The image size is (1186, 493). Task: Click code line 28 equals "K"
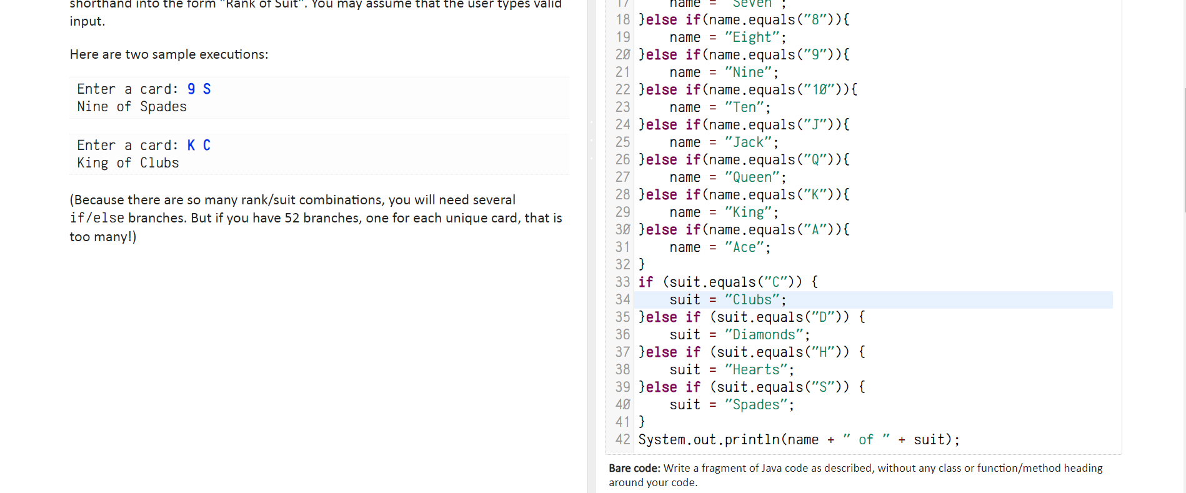(744, 194)
